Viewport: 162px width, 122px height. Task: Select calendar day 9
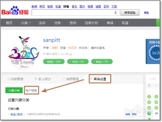[149, 102]
